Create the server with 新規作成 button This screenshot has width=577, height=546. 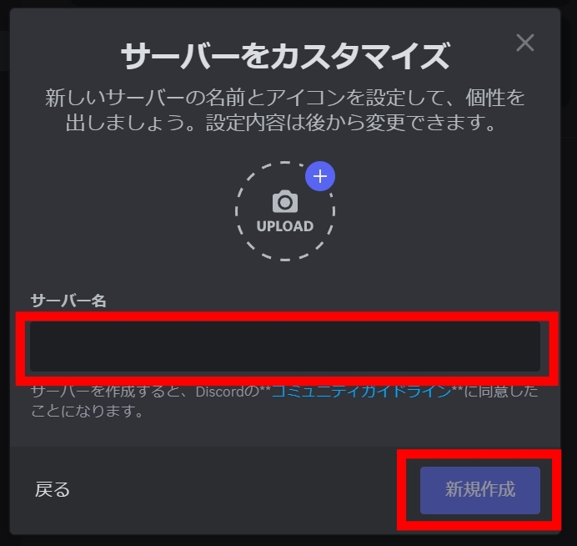(x=480, y=490)
